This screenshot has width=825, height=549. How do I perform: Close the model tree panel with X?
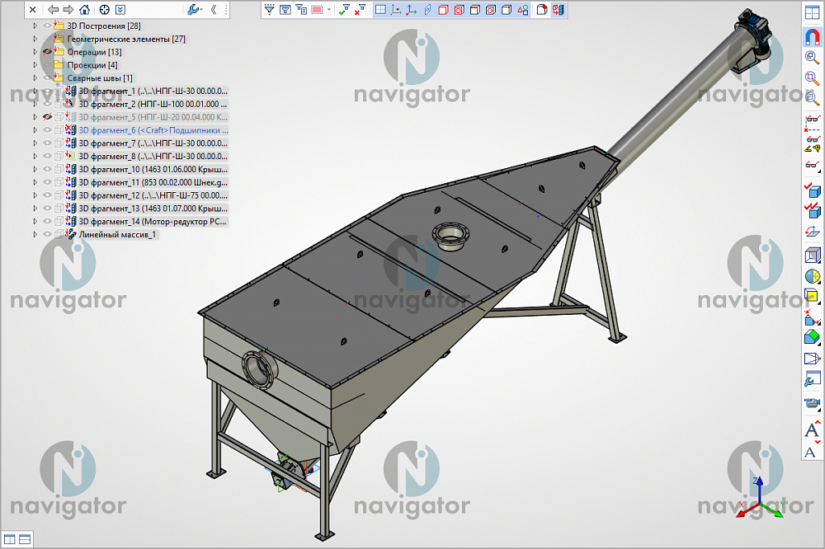tap(33, 9)
